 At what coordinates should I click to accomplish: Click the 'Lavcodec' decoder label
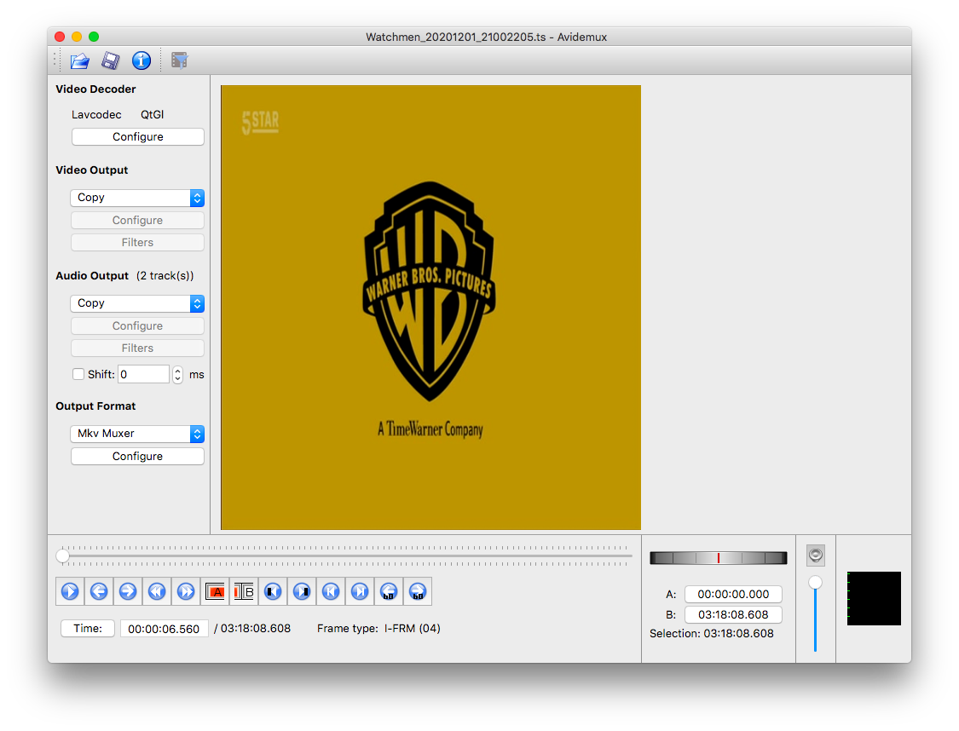pos(96,114)
